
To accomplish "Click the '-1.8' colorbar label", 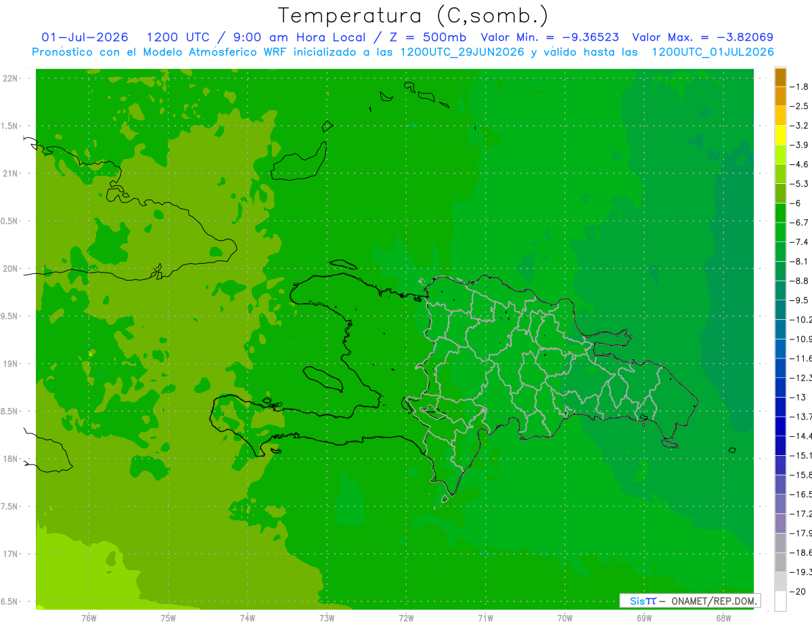I will (799, 87).
